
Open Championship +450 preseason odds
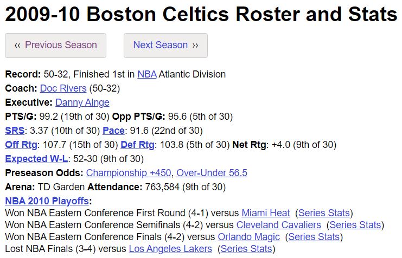[129, 173]
